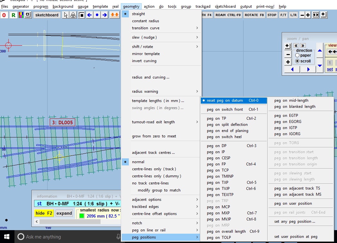Open the sketchboard menu in menu bar
337x243 pixels.
[225, 6]
